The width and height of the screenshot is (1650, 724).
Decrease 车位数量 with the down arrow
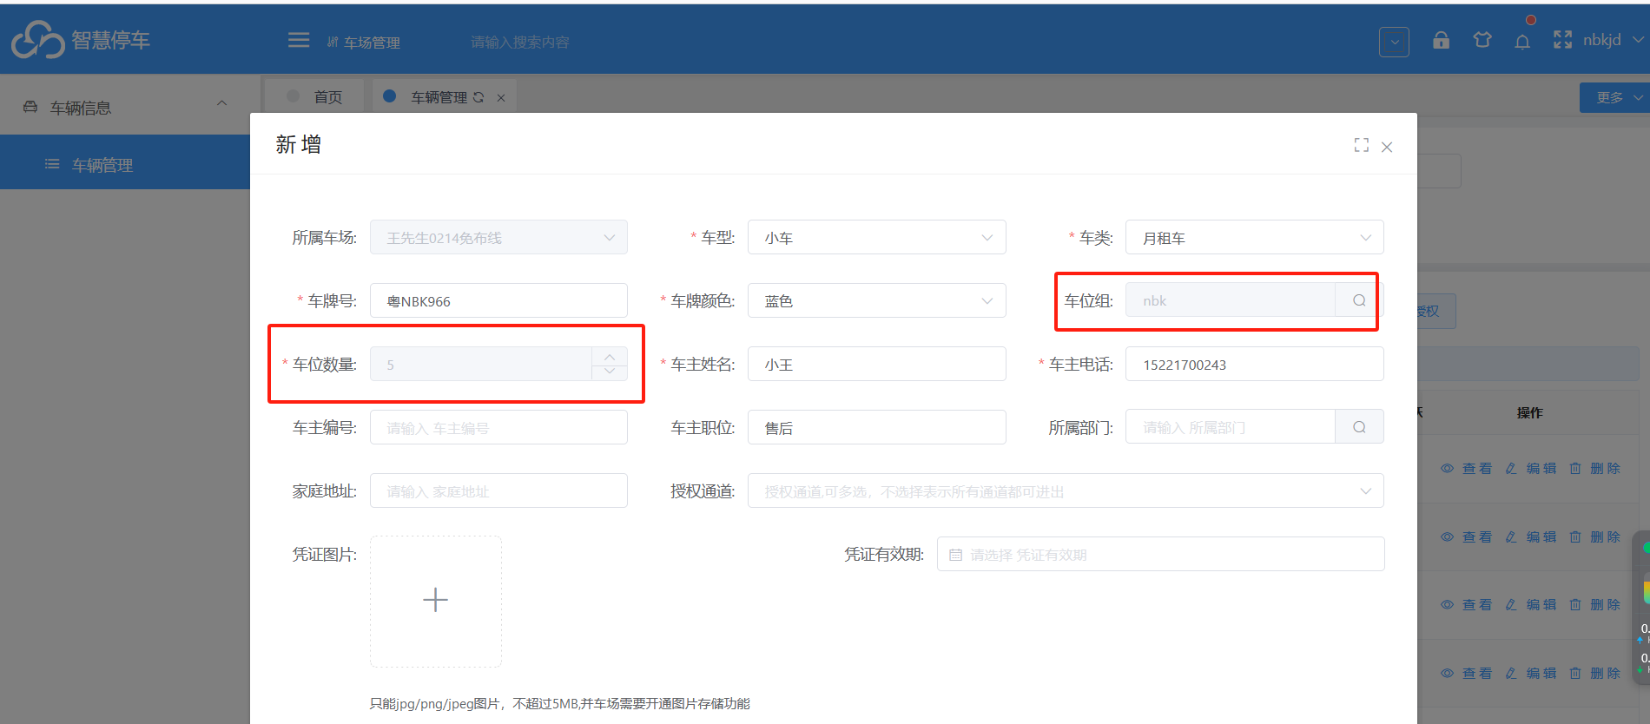tap(610, 372)
